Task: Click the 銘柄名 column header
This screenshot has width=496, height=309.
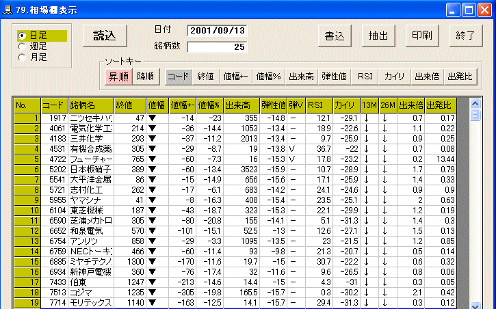Action: coord(91,105)
